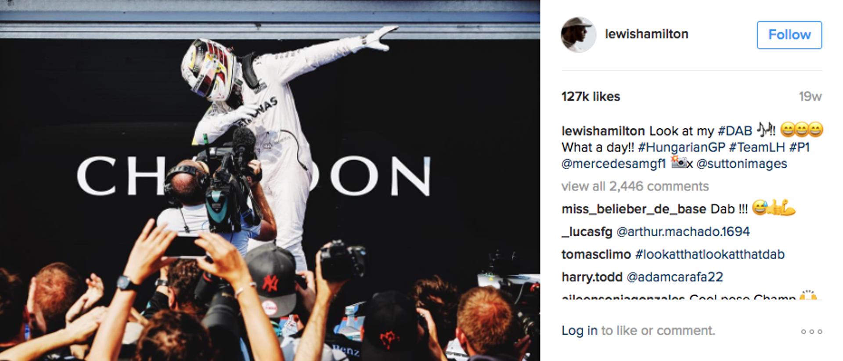Open harry.todd commenter profile
The height and width of the screenshot is (361, 843).
592,277
